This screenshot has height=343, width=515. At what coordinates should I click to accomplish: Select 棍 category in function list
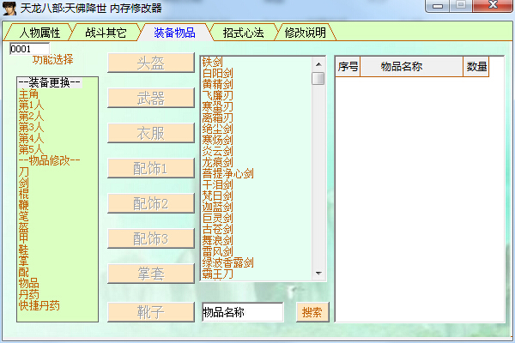(24, 195)
